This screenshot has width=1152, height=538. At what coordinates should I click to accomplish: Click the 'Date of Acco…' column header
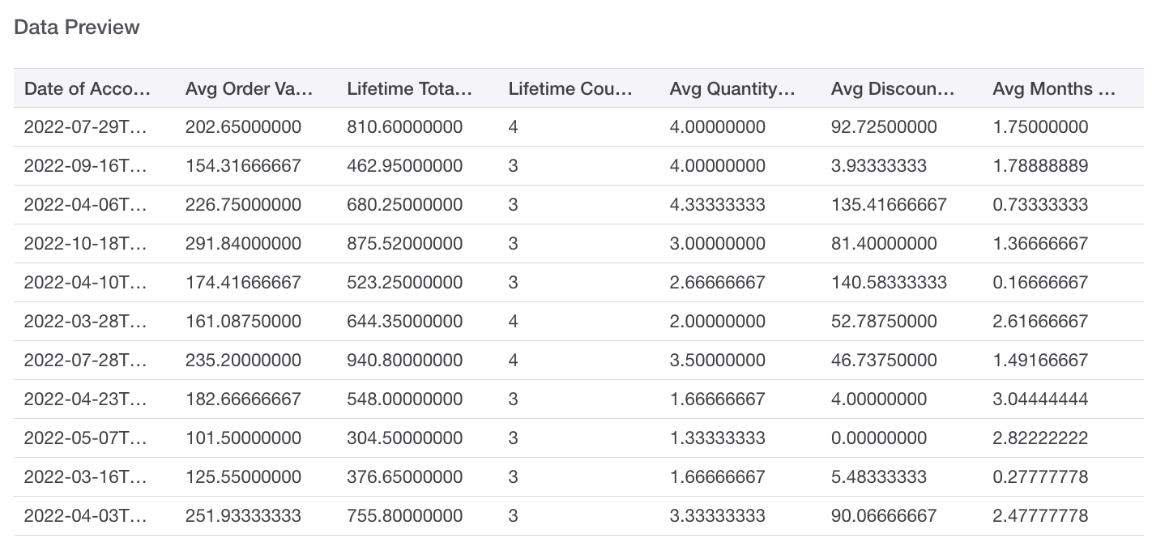87,88
